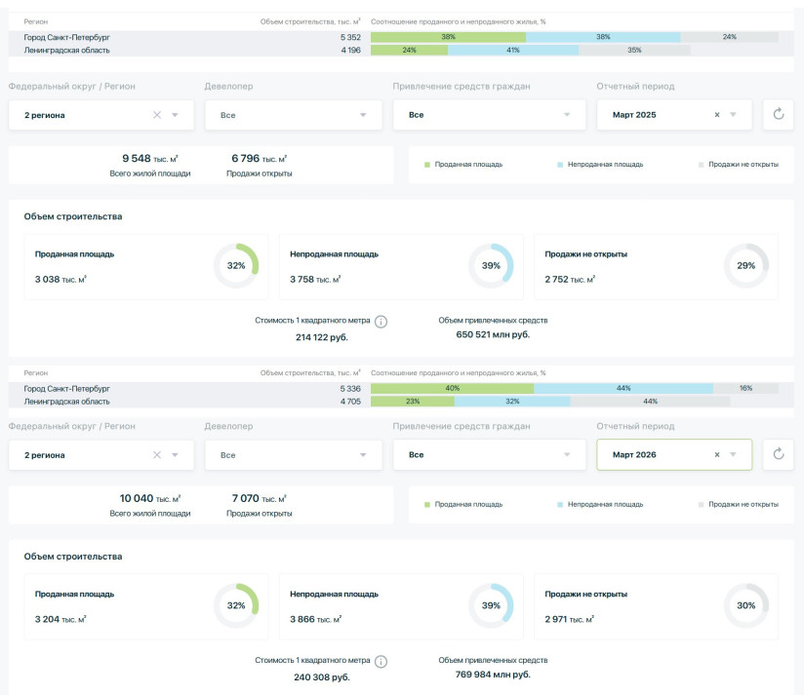Click the 29% 'Продажи не открыты' donut chart

click(x=745, y=266)
